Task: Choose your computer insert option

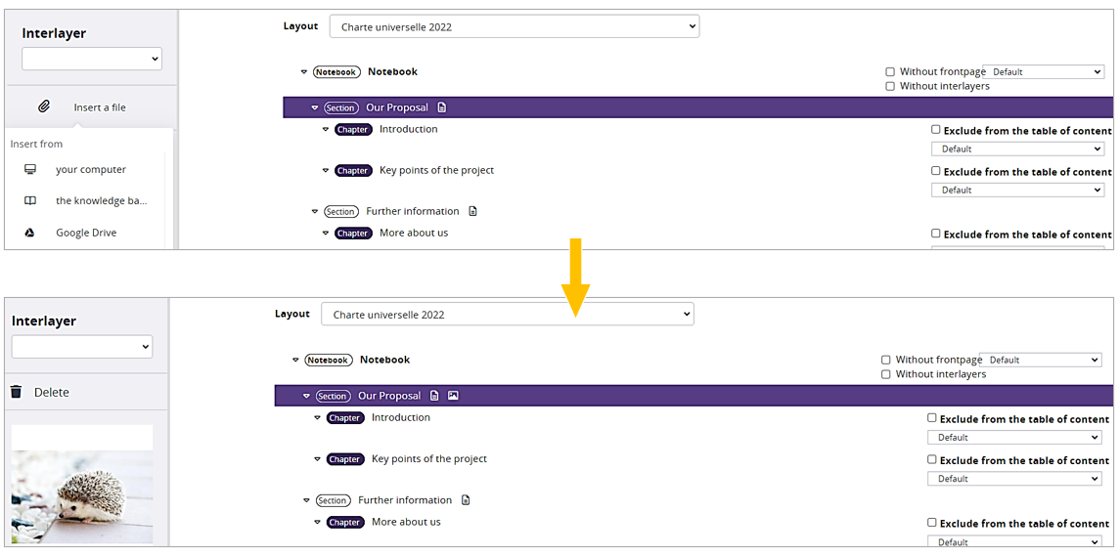Action: tap(91, 169)
